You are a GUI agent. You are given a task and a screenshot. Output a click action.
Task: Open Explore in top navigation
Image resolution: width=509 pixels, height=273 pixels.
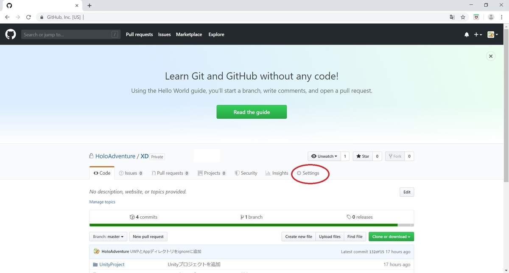(x=216, y=35)
